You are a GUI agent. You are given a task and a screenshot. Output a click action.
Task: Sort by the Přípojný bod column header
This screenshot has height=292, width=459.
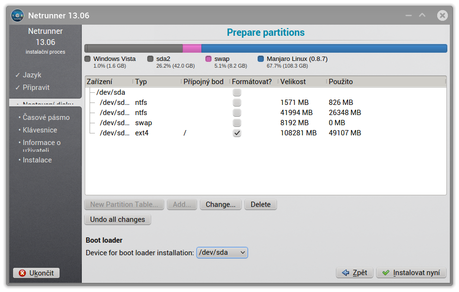point(205,82)
